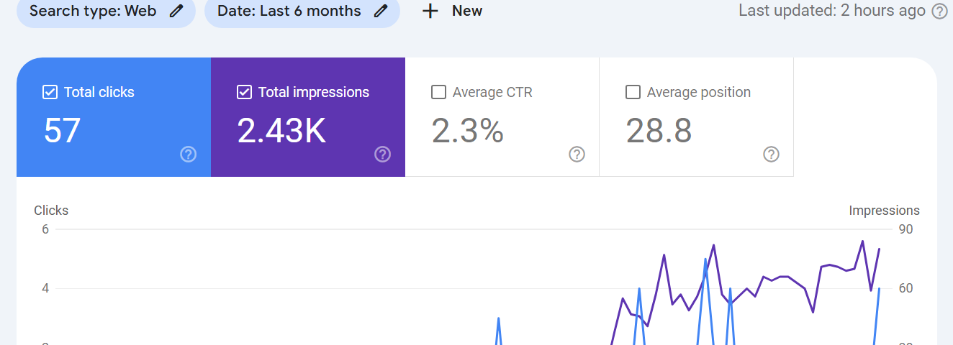Open help icon in Total clicks card
This screenshot has height=345, width=953.
[189, 154]
